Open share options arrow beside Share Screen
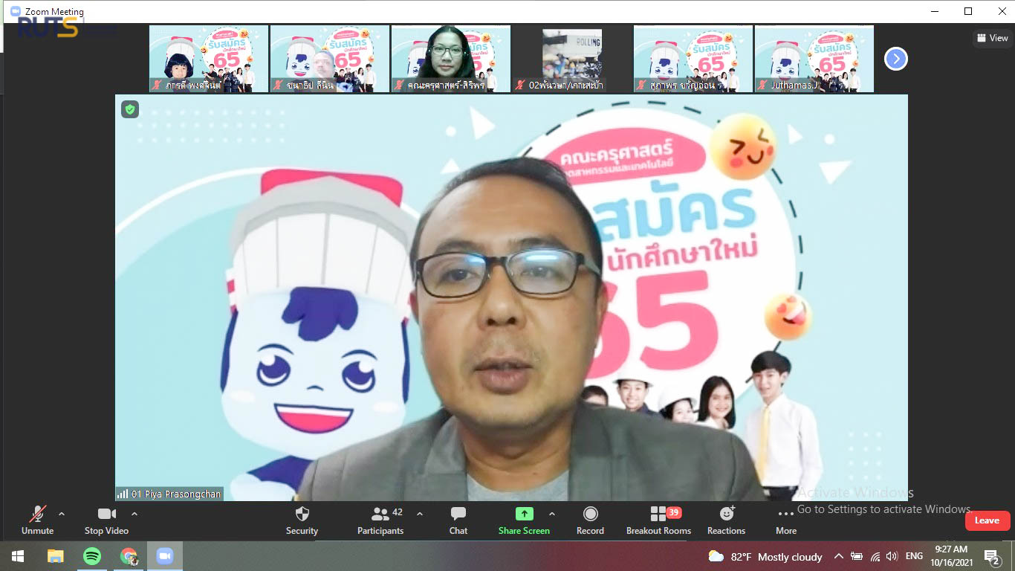Screen dimensions: 1015x571 552,514
